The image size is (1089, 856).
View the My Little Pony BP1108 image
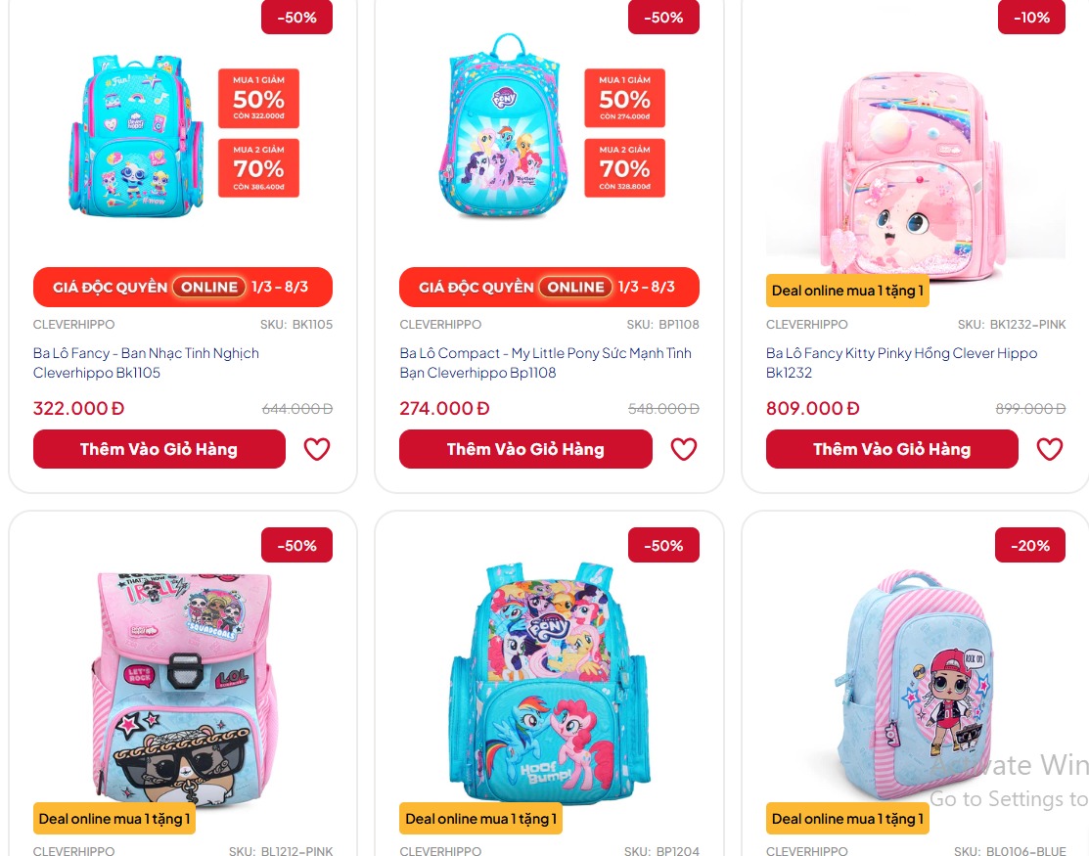point(504,126)
